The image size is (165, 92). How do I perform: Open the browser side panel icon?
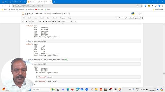[156, 6]
